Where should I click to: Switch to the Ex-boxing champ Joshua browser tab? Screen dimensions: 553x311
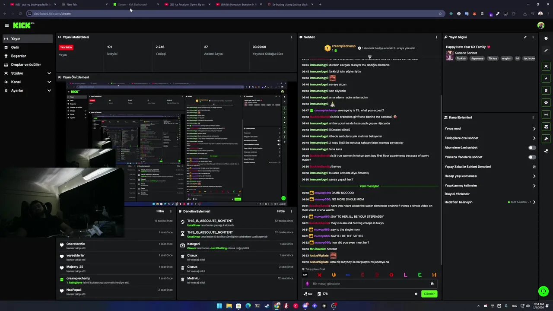(289, 4)
